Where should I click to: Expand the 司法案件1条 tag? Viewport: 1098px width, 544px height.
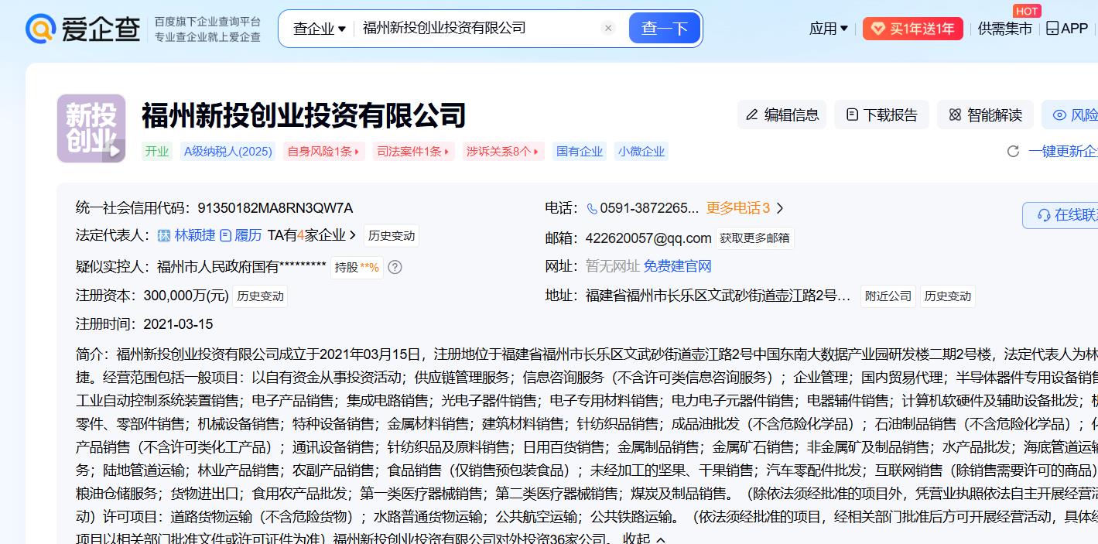coord(413,152)
